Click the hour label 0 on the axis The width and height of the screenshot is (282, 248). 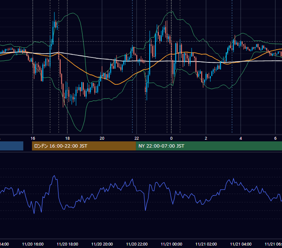171,138
